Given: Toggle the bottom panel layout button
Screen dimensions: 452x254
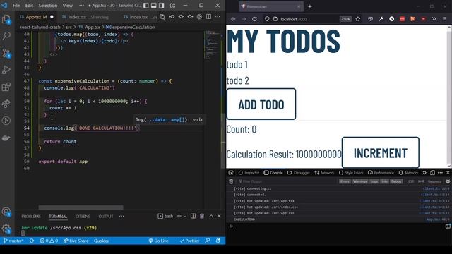Looking at the screenshot, I should click(154, 5).
